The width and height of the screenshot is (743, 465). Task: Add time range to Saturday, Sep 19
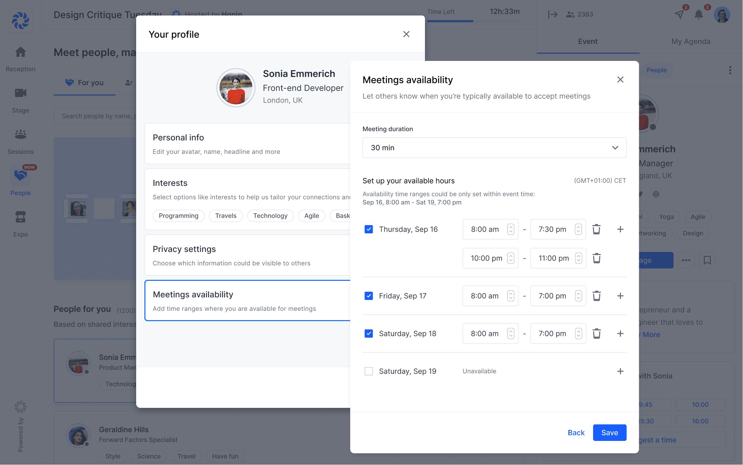(620, 371)
